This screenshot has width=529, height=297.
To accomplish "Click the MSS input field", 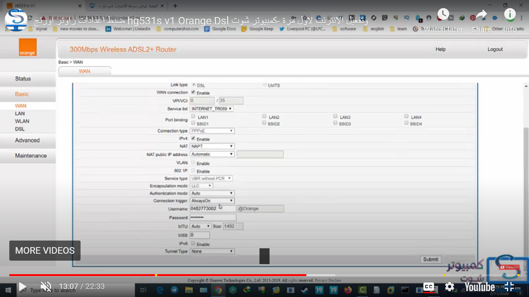I will (x=200, y=235).
